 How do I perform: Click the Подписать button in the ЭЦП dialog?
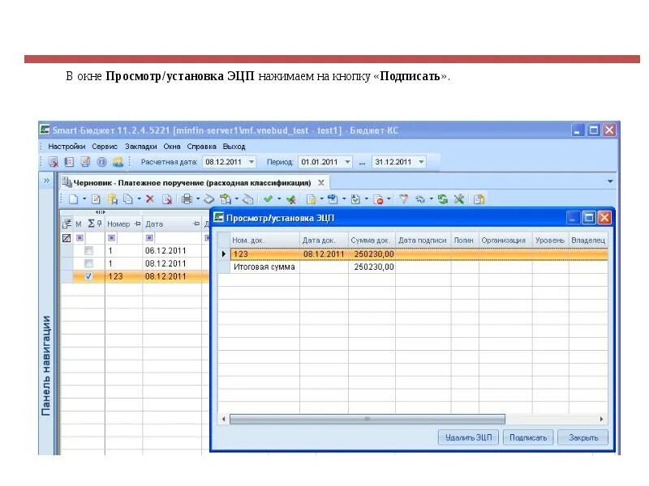pyautogui.click(x=528, y=437)
